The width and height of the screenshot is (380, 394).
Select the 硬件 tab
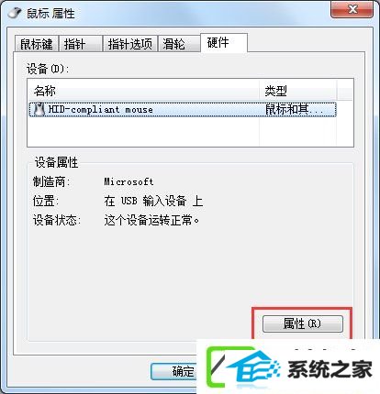pyautogui.click(x=224, y=43)
